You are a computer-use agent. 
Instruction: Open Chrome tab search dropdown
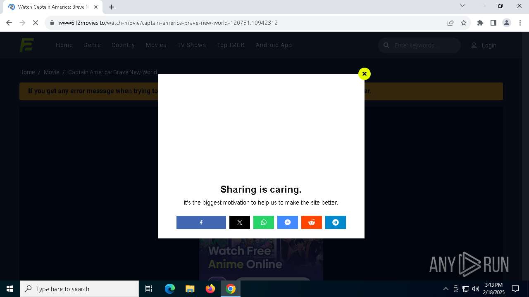point(462,6)
